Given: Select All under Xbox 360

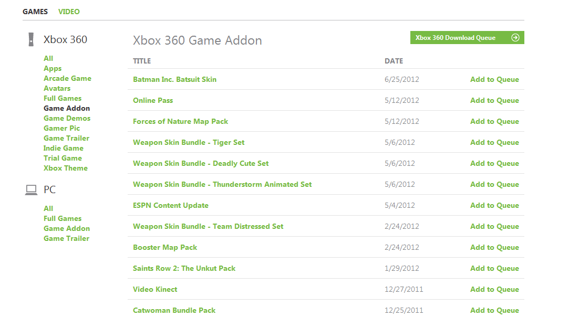Looking at the screenshot, I should pos(48,58).
